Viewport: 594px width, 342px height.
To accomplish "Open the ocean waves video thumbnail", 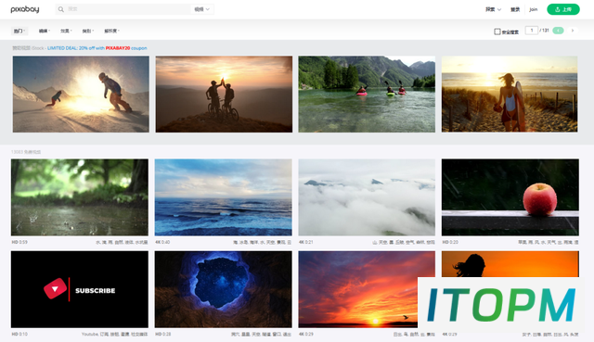I will click(223, 197).
